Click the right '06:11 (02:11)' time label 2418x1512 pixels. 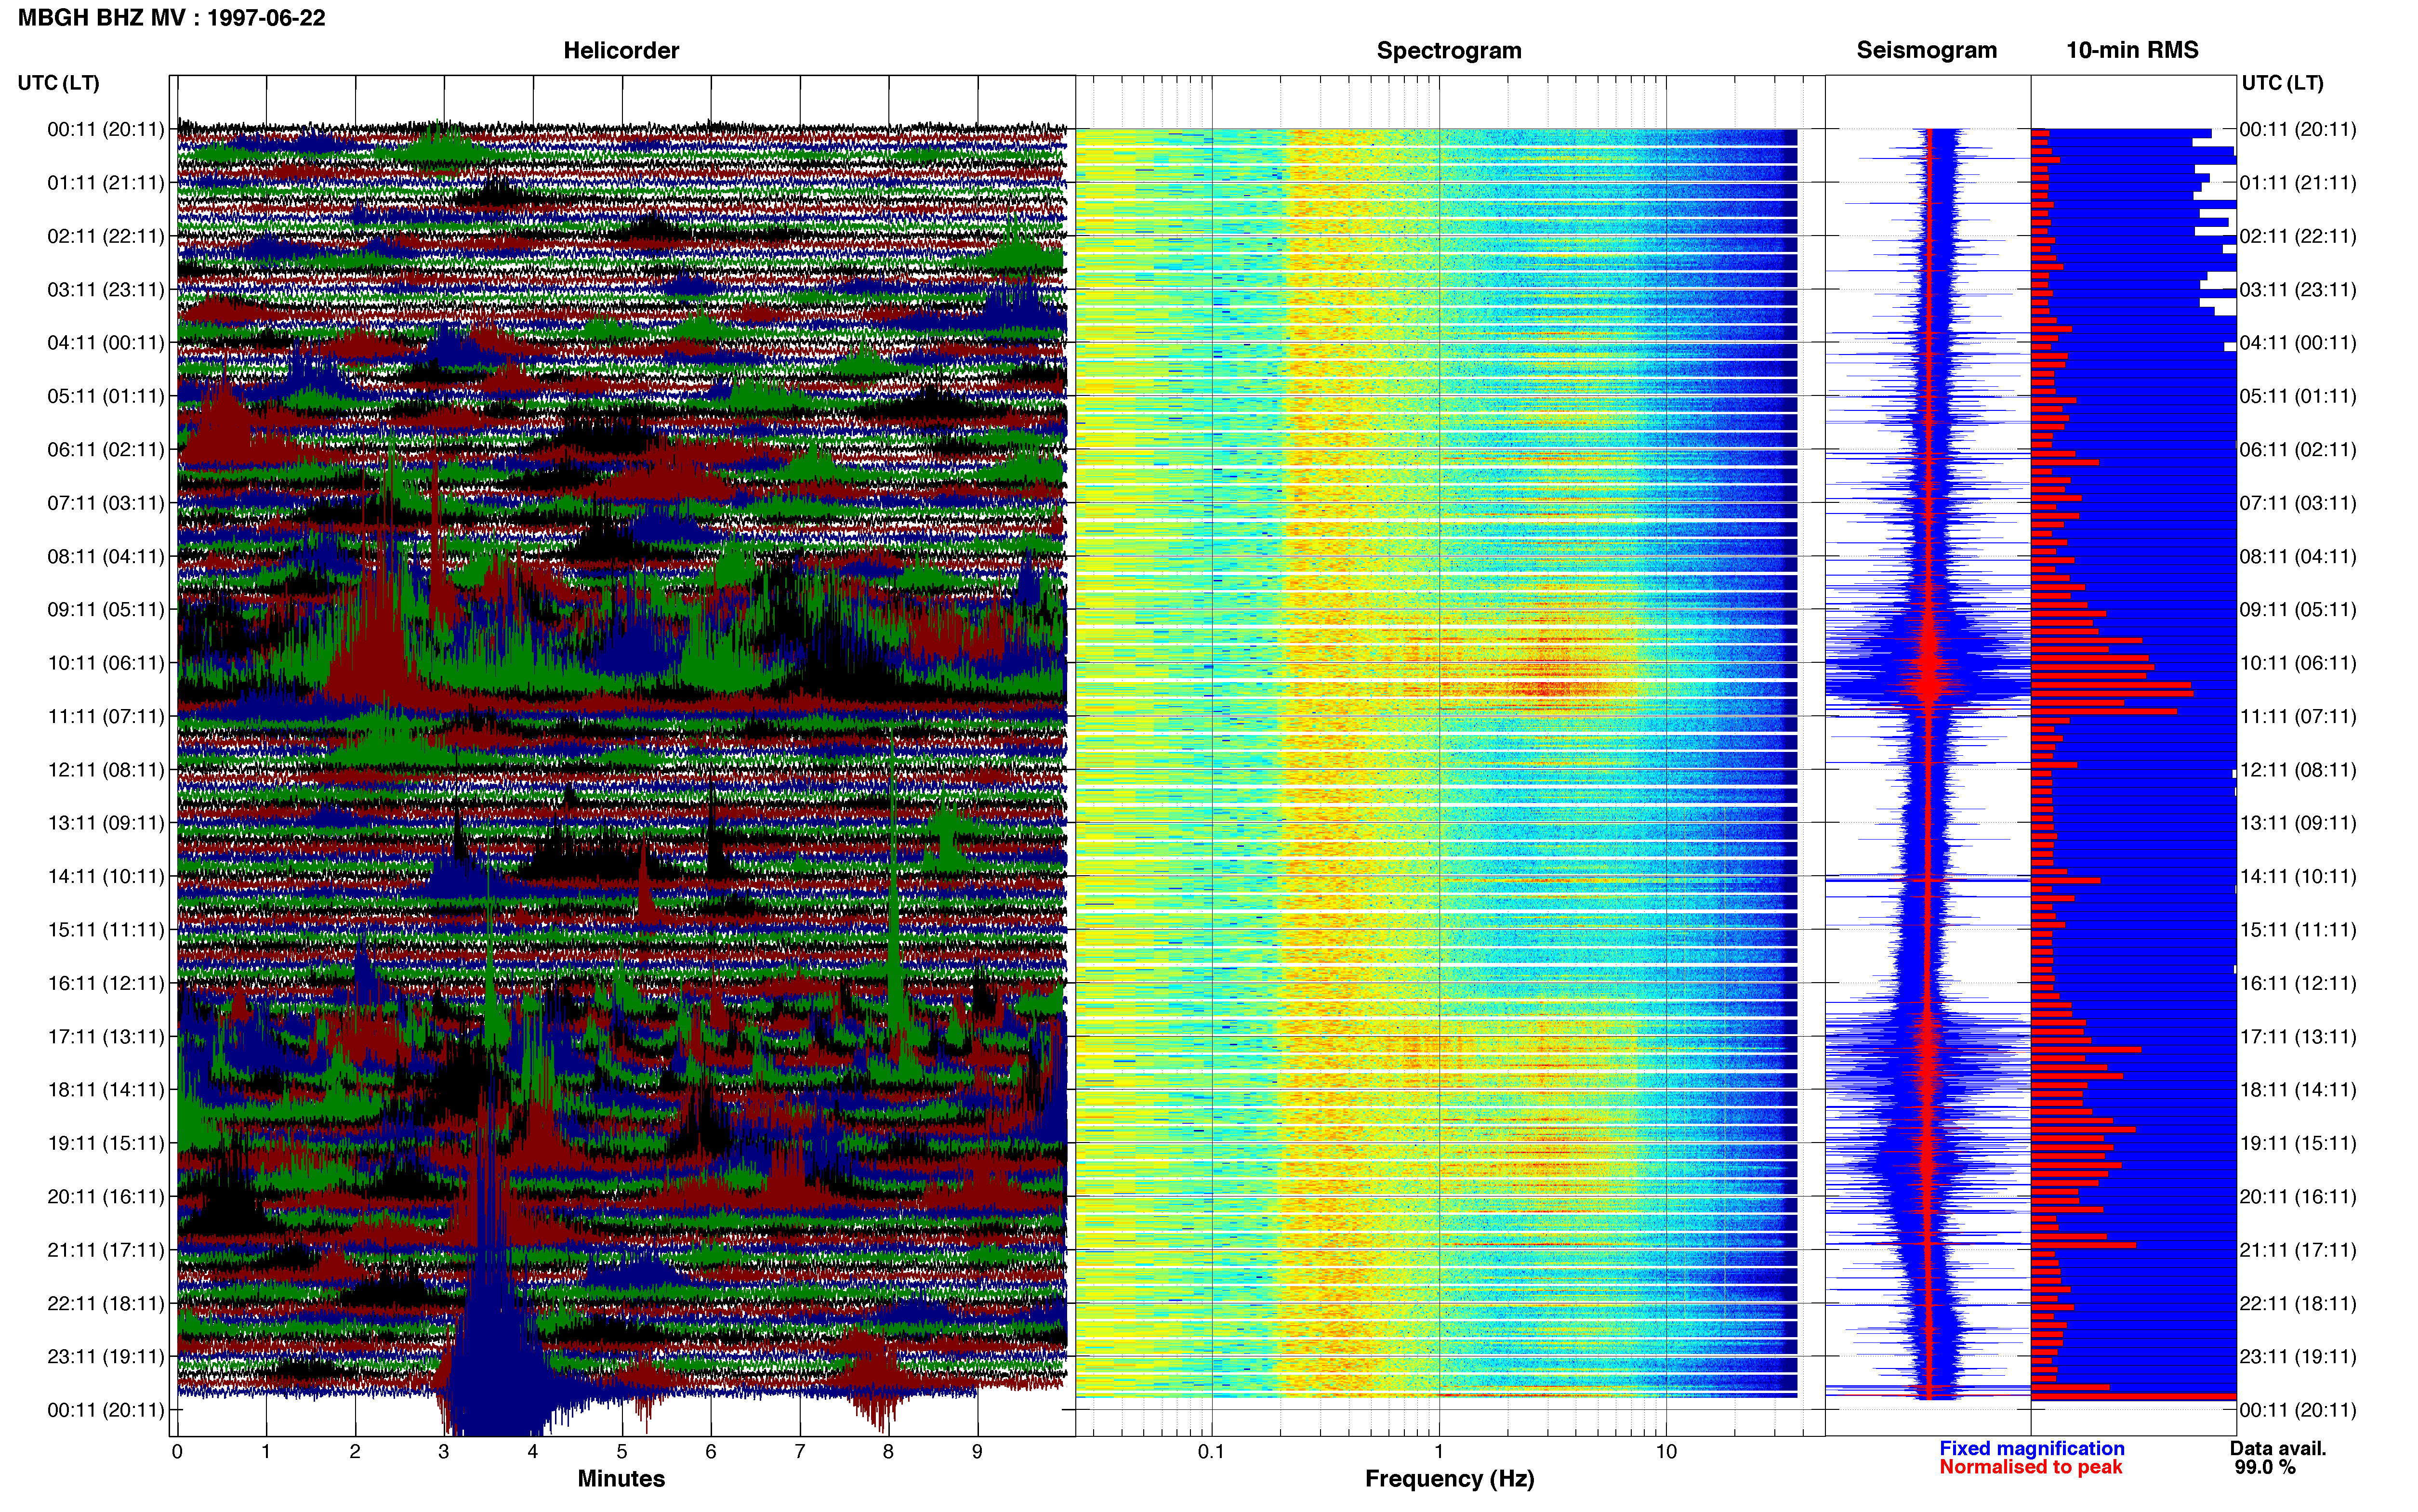click(2298, 450)
